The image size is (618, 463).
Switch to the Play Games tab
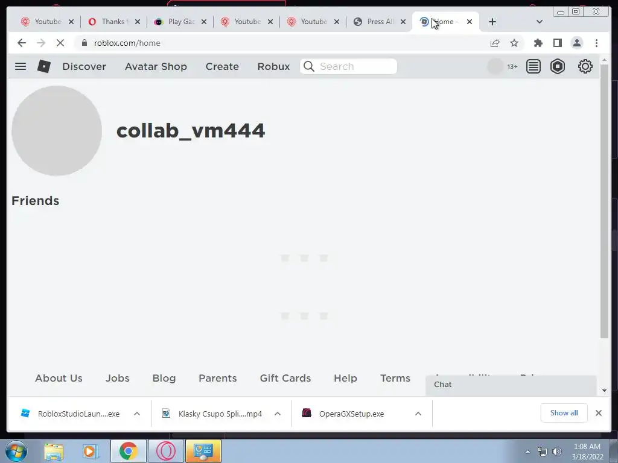[179, 22]
